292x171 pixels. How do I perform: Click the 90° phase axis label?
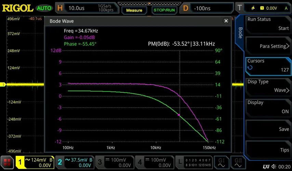[218, 51]
